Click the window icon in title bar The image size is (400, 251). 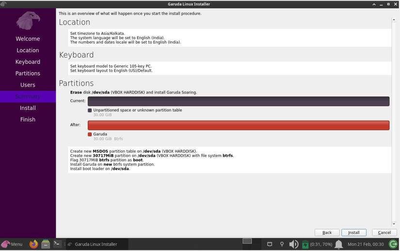click(3, 4)
